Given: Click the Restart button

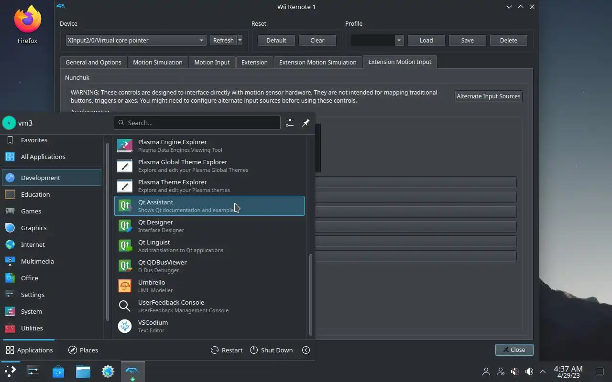Looking at the screenshot, I should tap(227, 350).
